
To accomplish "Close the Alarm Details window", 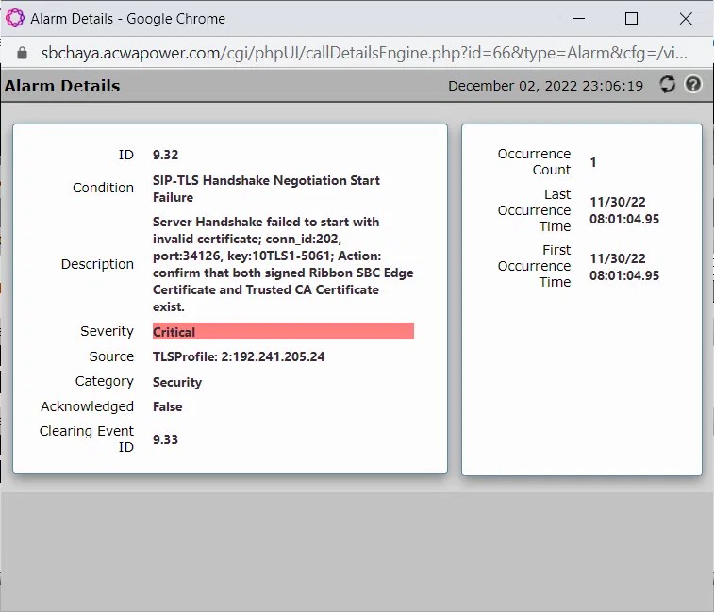I will point(686,19).
